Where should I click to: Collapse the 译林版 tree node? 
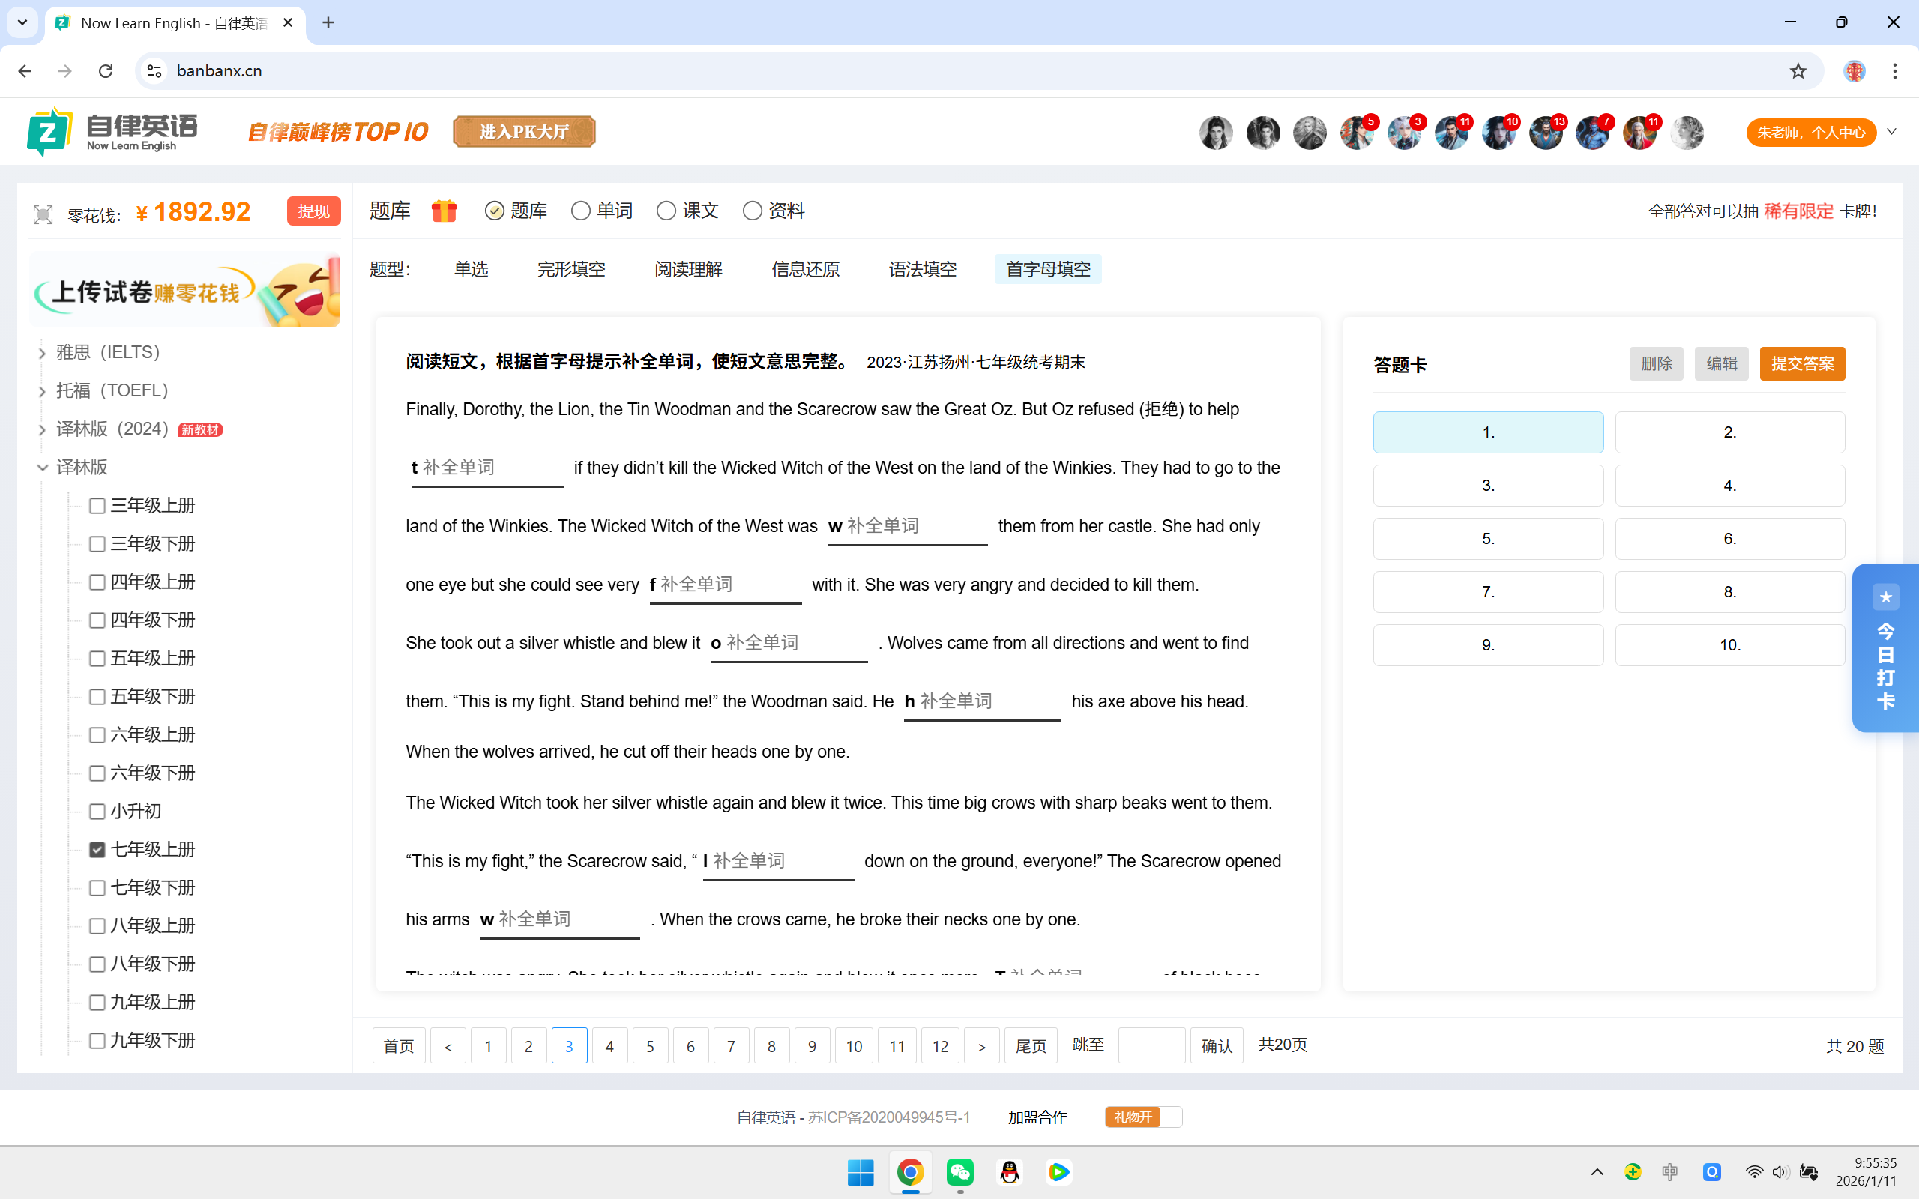tap(42, 468)
